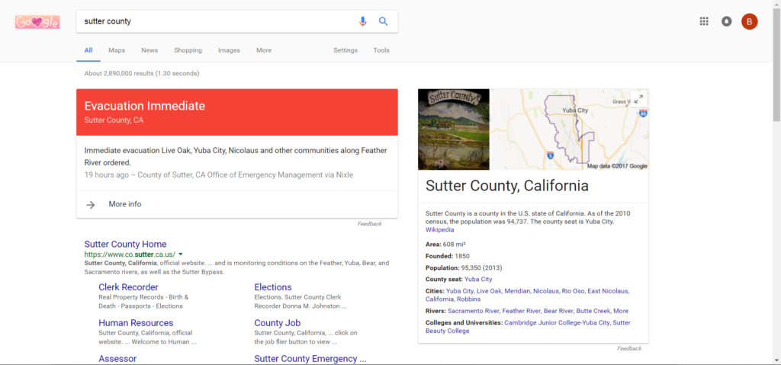The image size is (781, 365).
Task: Open the Sutter County Home result
Action: [126, 244]
